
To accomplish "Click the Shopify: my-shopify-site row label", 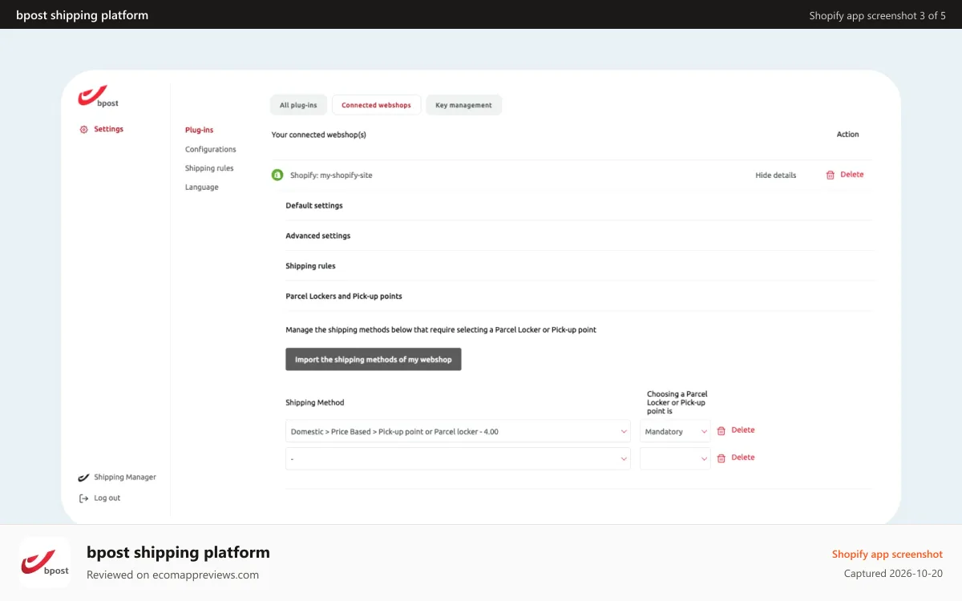I will click(x=331, y=175).
